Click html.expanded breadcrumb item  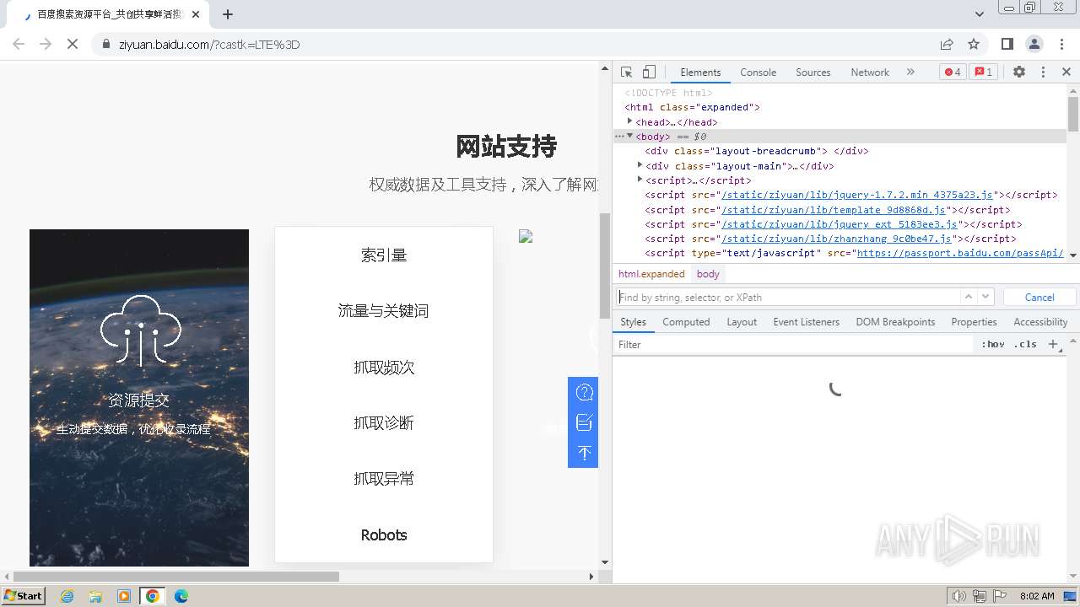tap(651, 274)
